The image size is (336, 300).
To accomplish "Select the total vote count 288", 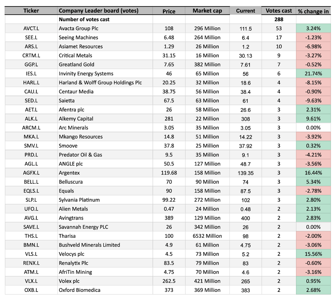I will coord(278,19).
